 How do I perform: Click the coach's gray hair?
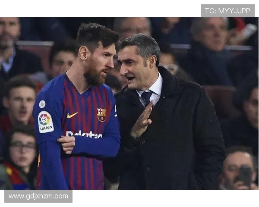click(143, 46)
